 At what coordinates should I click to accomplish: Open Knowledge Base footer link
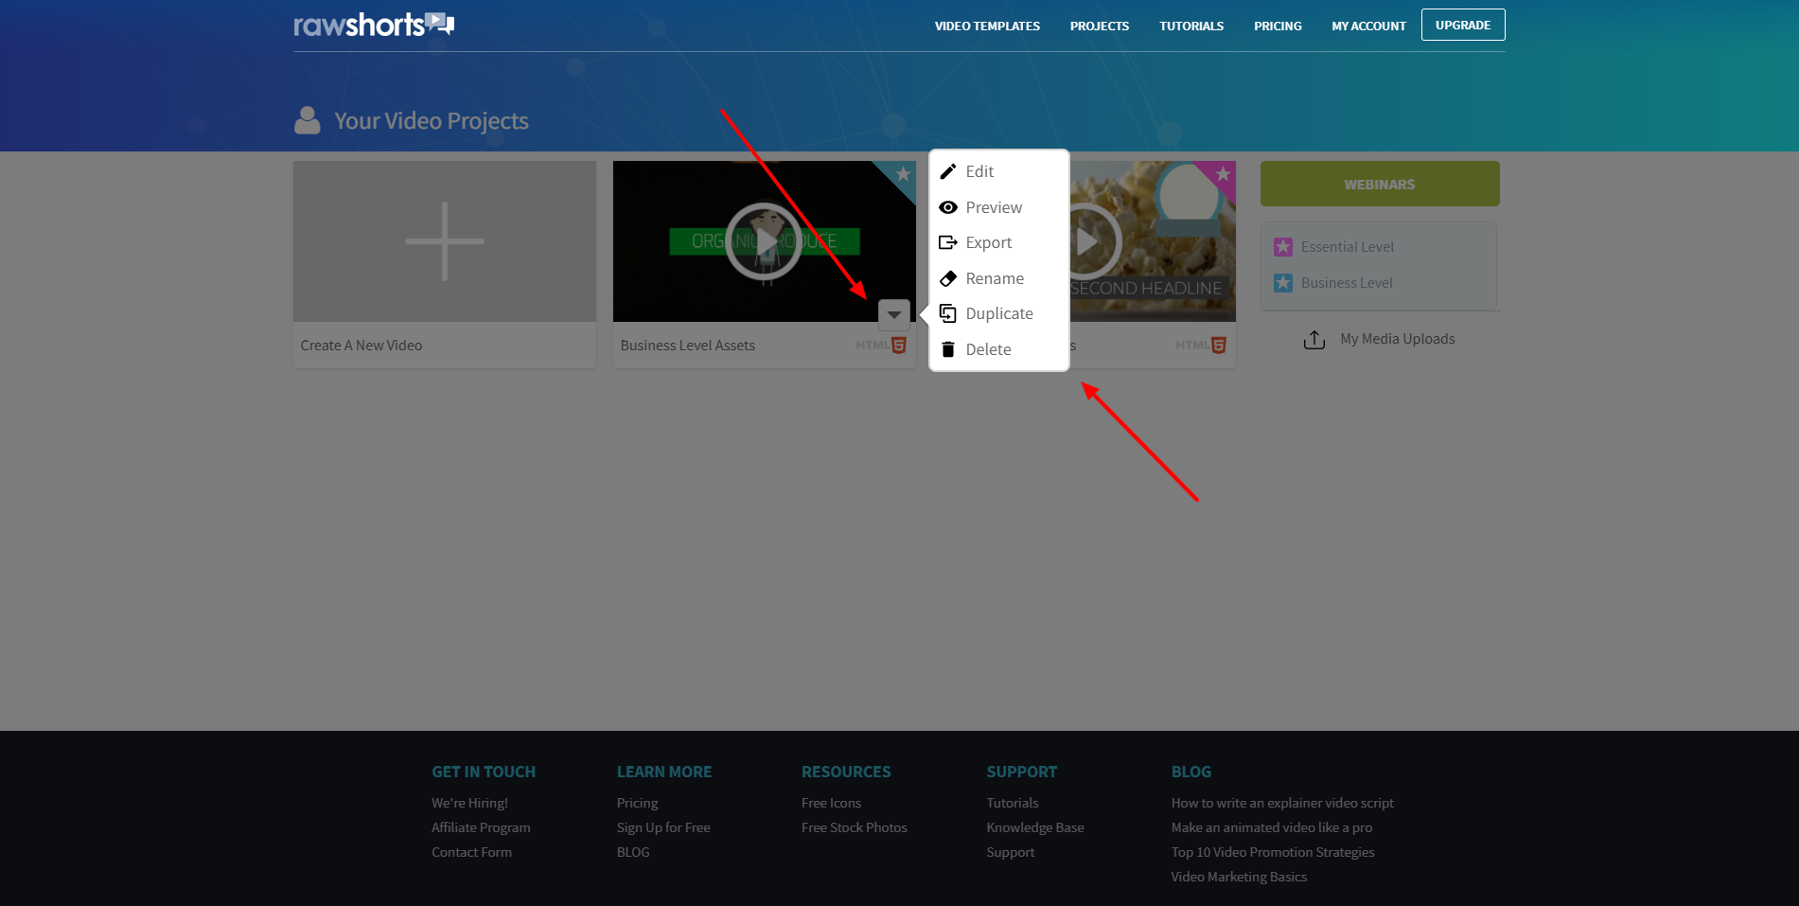(1035, 827)
